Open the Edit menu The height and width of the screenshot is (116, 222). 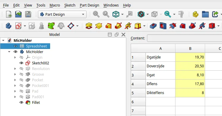[x=16, y=5]
